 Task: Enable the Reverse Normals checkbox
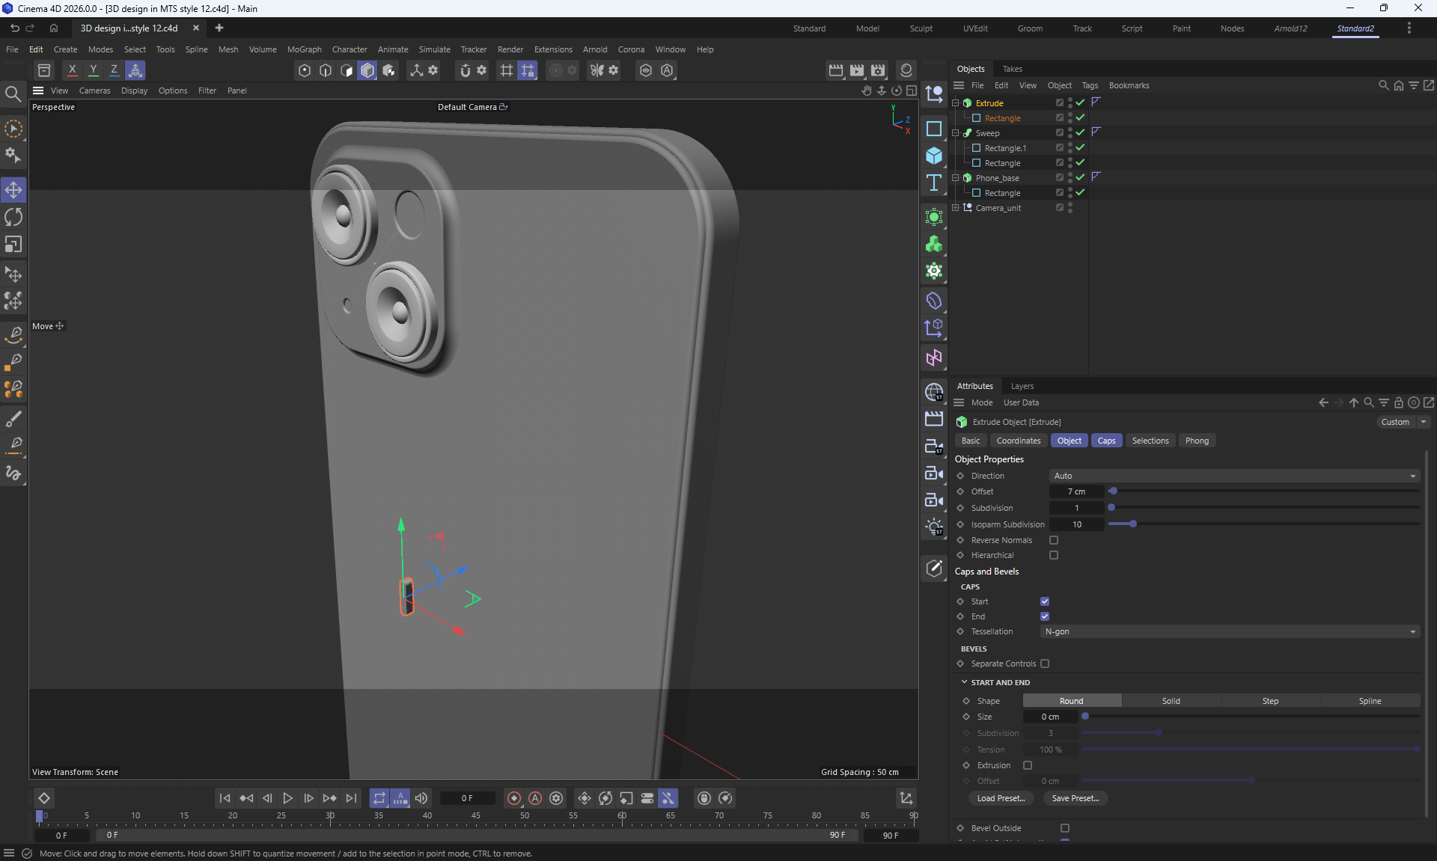pos(1054,540)
